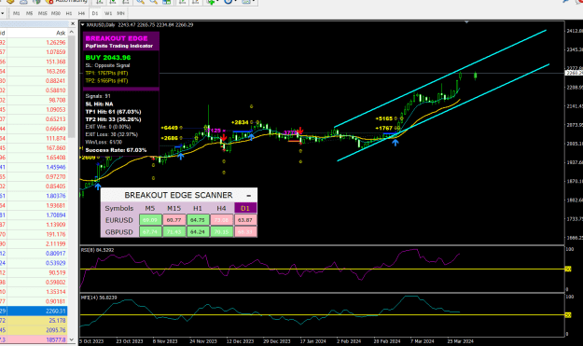Open EURUSD M15 cell showing 60.77
Screen dimensions: 583x346
174,220
